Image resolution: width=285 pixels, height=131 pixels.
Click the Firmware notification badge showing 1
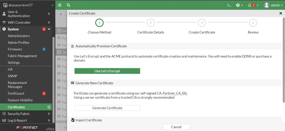click(x=44, y=49)
